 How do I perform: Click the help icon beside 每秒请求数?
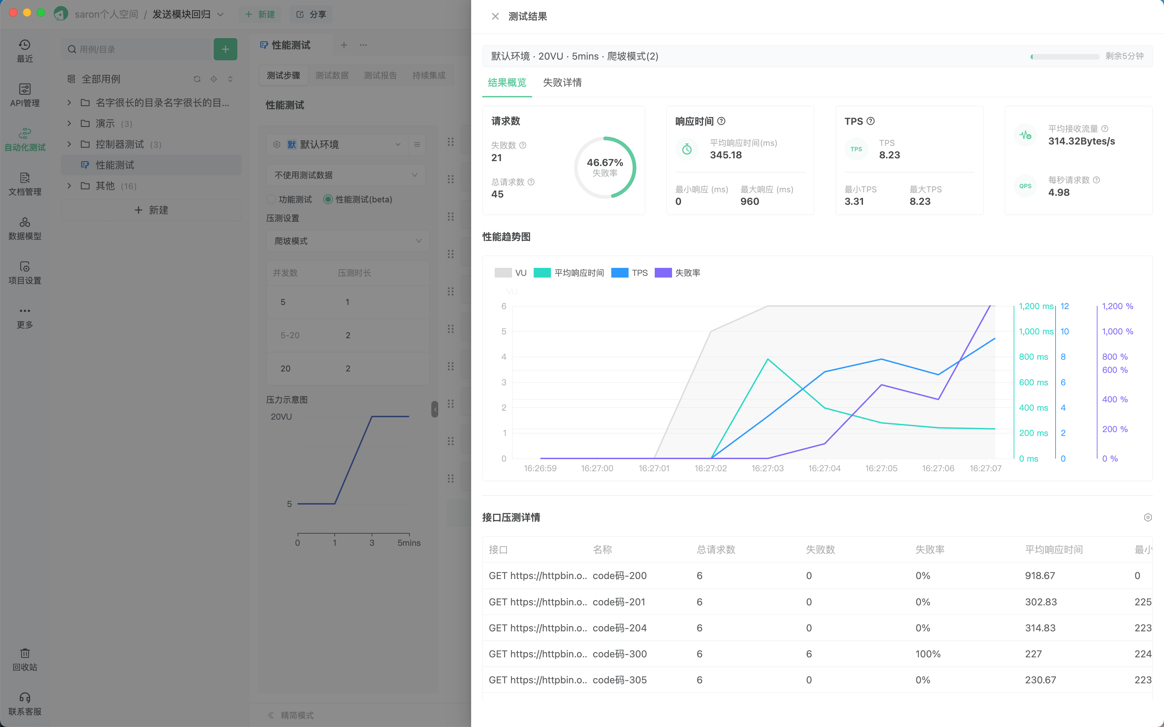[1096, 180]
